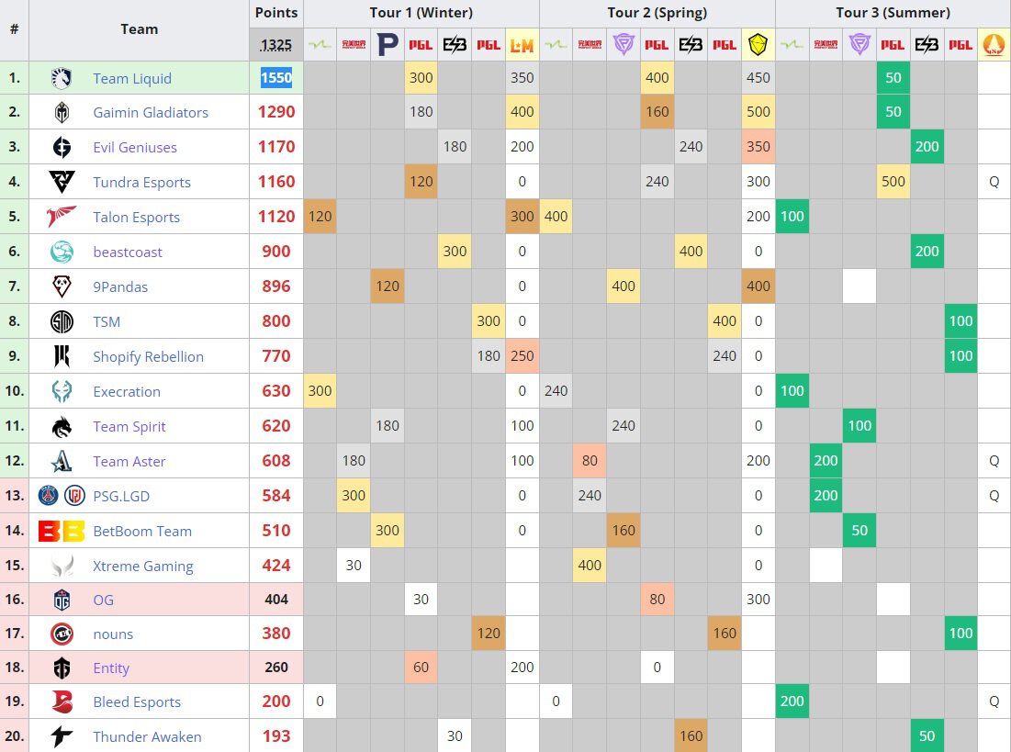1011x752 pixels.
Task: Click the Team Liquid horse logo
Action: 62,78
